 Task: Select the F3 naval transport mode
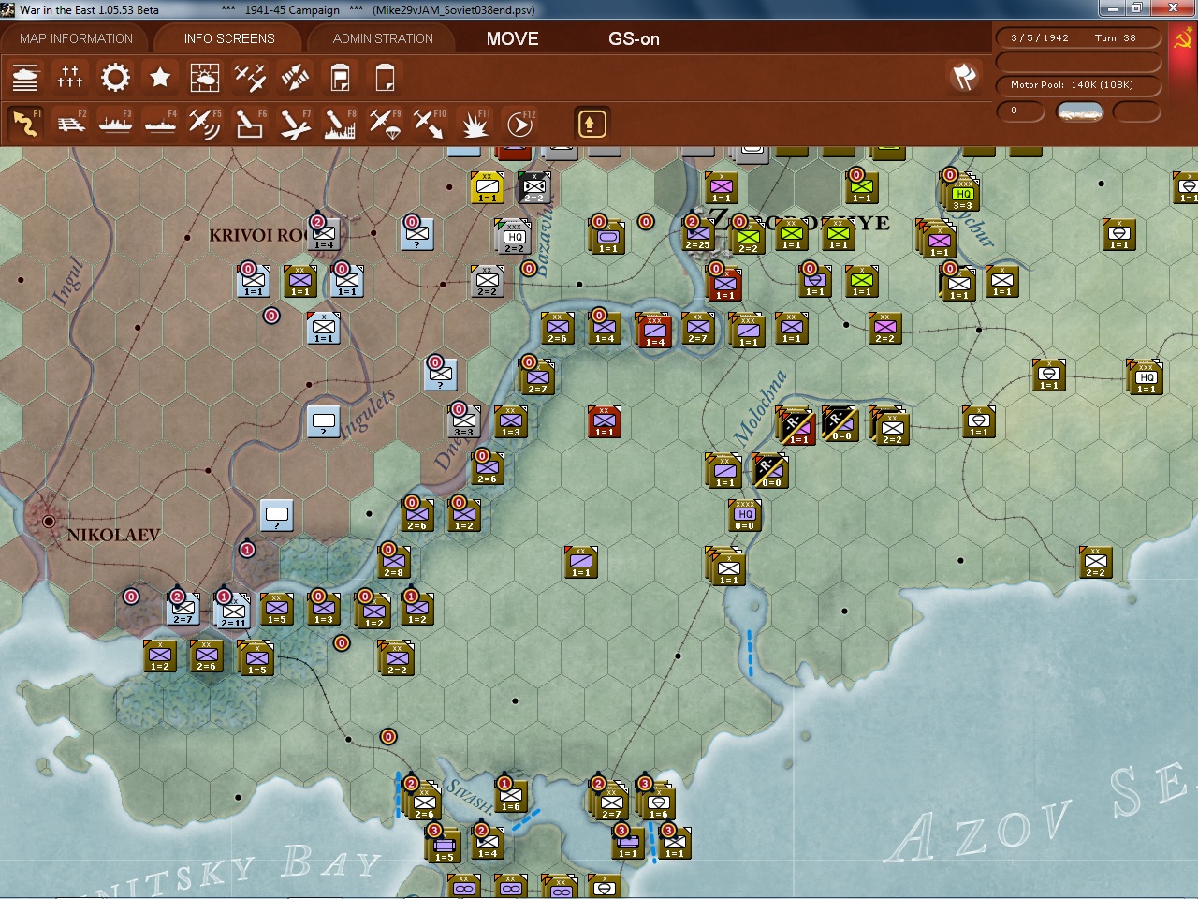115,124
